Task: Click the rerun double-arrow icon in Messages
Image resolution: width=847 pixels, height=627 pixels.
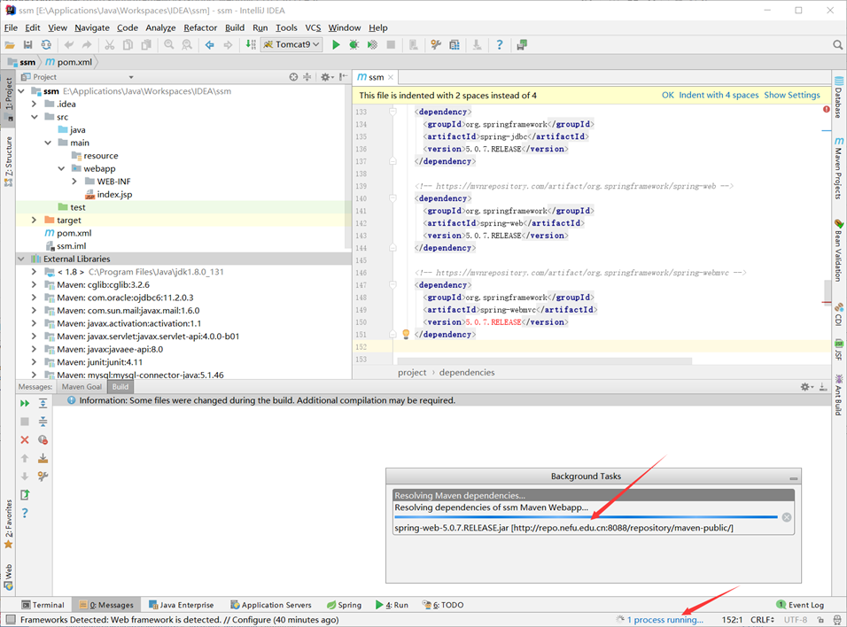Action: [25, 404]
